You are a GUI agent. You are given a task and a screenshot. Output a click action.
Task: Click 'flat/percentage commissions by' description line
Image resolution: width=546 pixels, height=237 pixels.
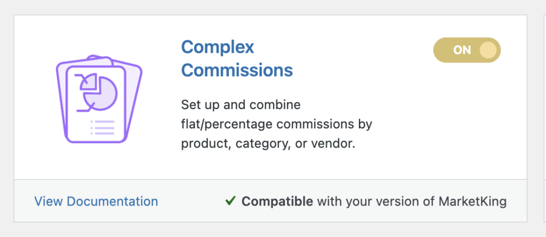click(277, 124)
